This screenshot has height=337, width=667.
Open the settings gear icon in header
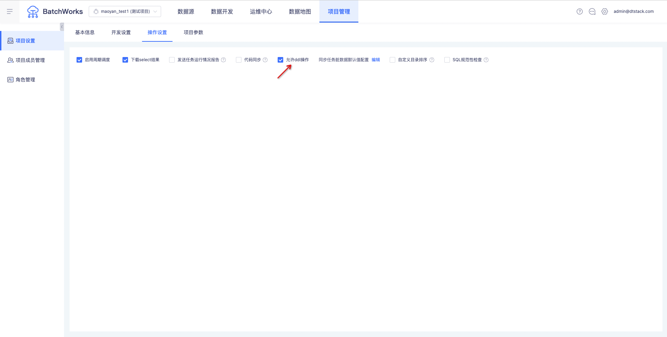605,11
